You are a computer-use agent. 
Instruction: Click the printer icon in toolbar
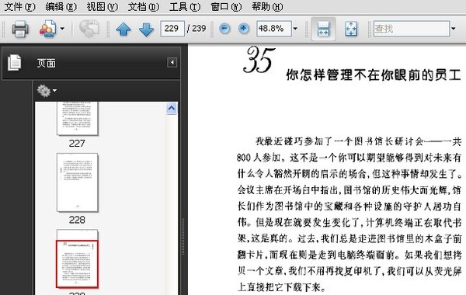pyautogui.click(x=20, y=29)
